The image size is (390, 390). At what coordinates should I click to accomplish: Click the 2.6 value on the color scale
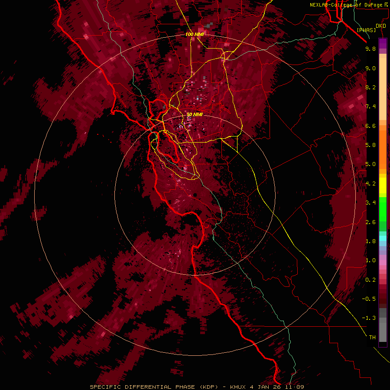click(370, 222)
